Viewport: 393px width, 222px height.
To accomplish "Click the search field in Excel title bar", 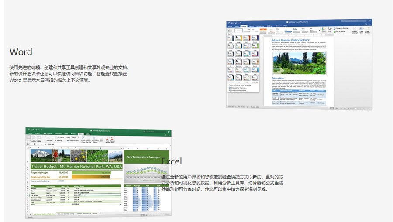I will [x=154, y=131].
